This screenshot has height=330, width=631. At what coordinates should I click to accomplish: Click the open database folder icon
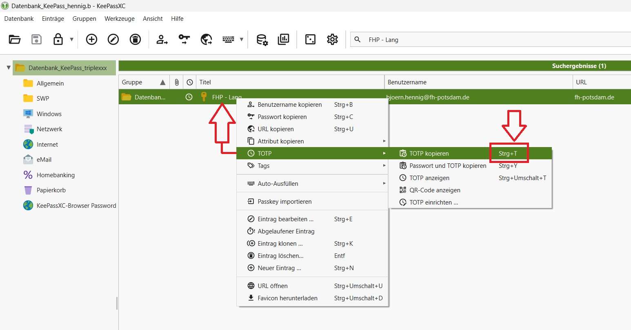[15, 40]
